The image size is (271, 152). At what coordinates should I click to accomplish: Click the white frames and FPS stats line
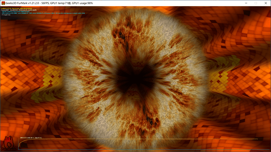click(19, 10)
